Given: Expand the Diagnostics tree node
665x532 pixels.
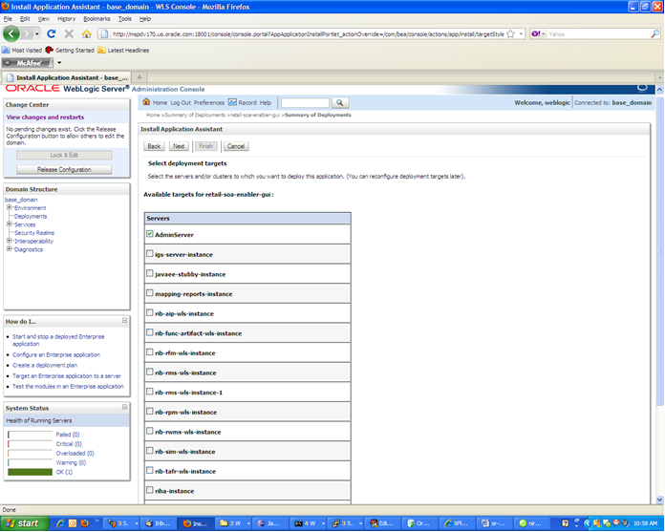Looking at the screenshot, I should point(9,249).
